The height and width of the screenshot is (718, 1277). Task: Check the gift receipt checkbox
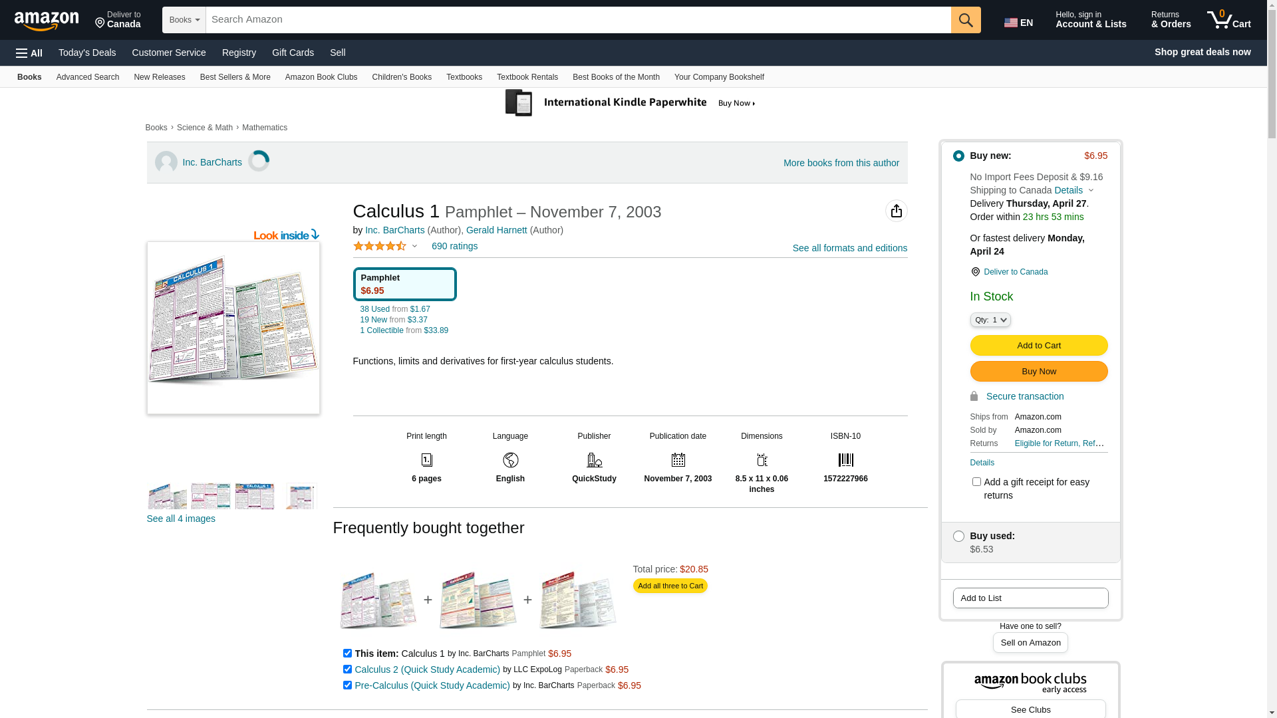click(x=976, y=482)
